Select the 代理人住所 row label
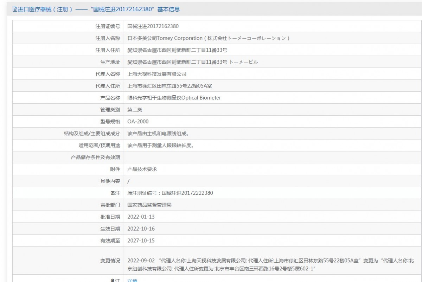 (108, 86)
